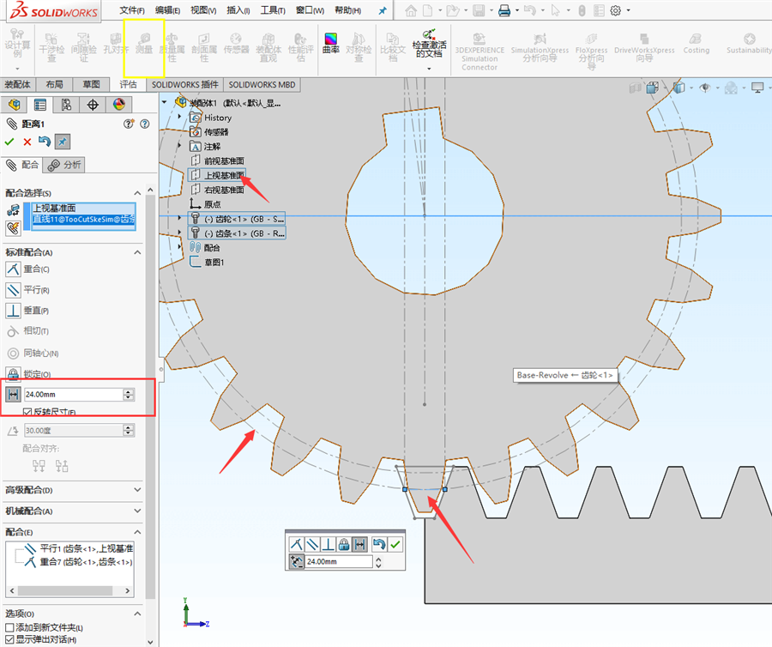772x647 pixels.
Task: Click the parallel icon in the popup toolbar
Action: (x=312, y=544)
